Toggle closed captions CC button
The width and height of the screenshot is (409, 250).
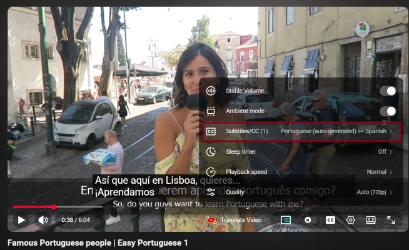coord(330,220)
